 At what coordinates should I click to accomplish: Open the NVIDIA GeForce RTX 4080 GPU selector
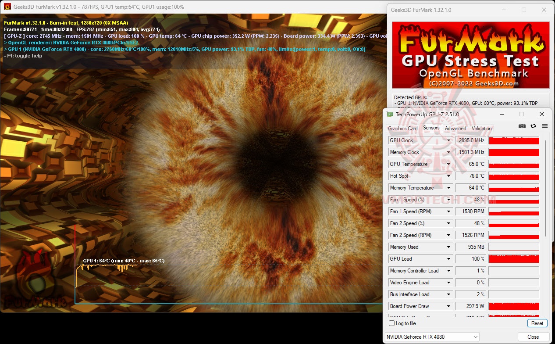click(x=432, y=337)
